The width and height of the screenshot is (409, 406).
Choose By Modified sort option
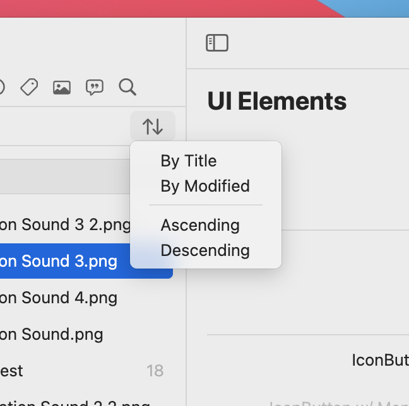pos(205,186)
